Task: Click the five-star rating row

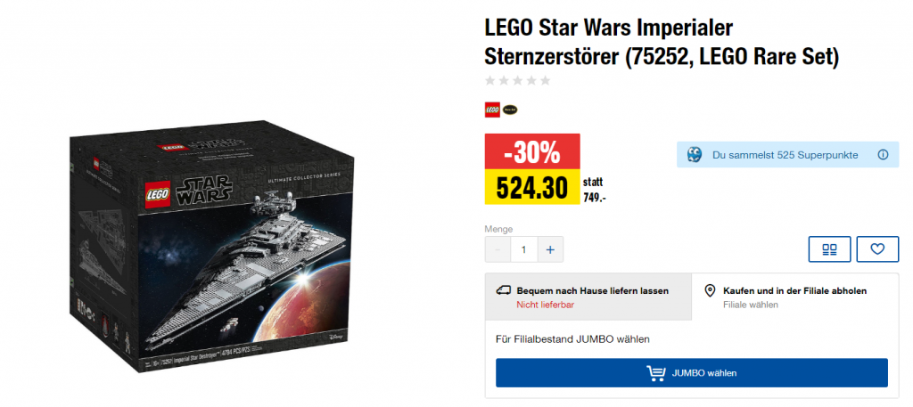Action: (517, 81)
